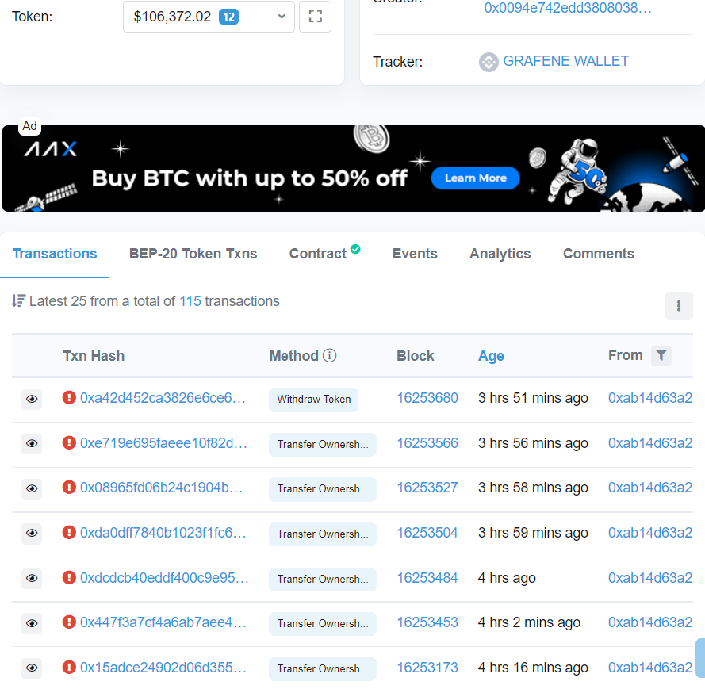The height and width of the screenshot is (689, 705).
Task: Click the '3 hrs 59 mins ago' age cell
Action: click(533, 533)
